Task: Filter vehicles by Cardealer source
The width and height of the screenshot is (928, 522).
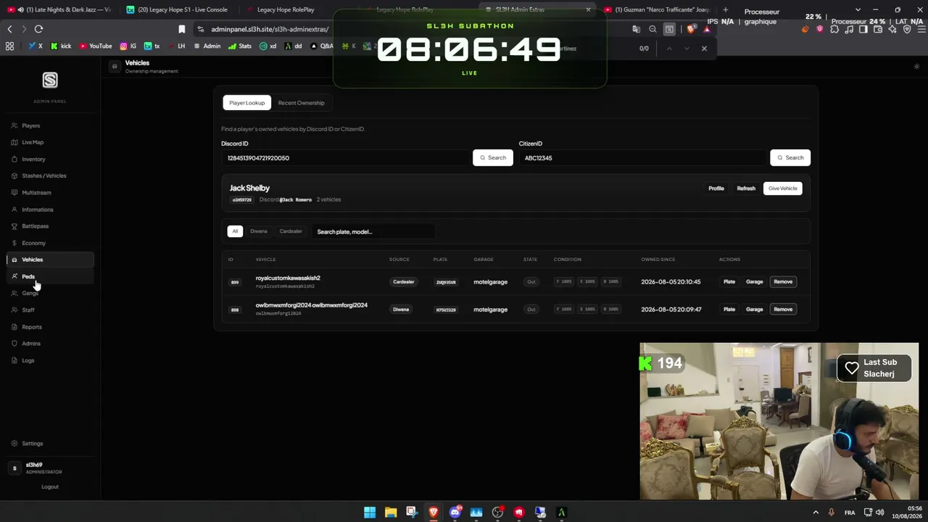Action: (291, 231)
